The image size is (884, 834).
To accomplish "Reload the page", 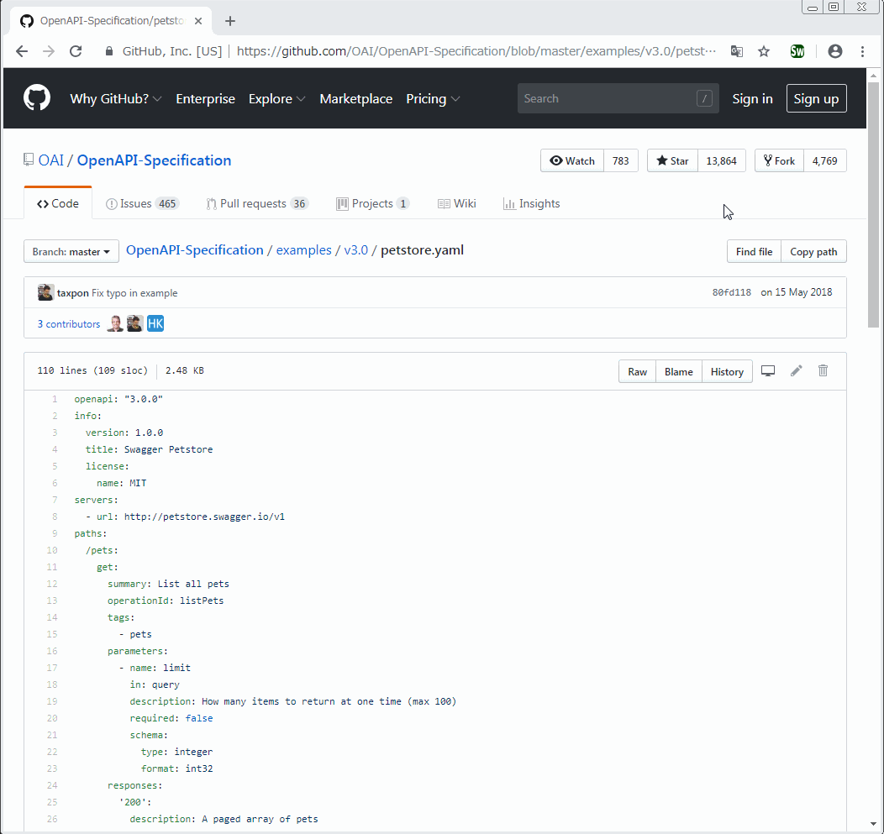I will tap(76, 51).
